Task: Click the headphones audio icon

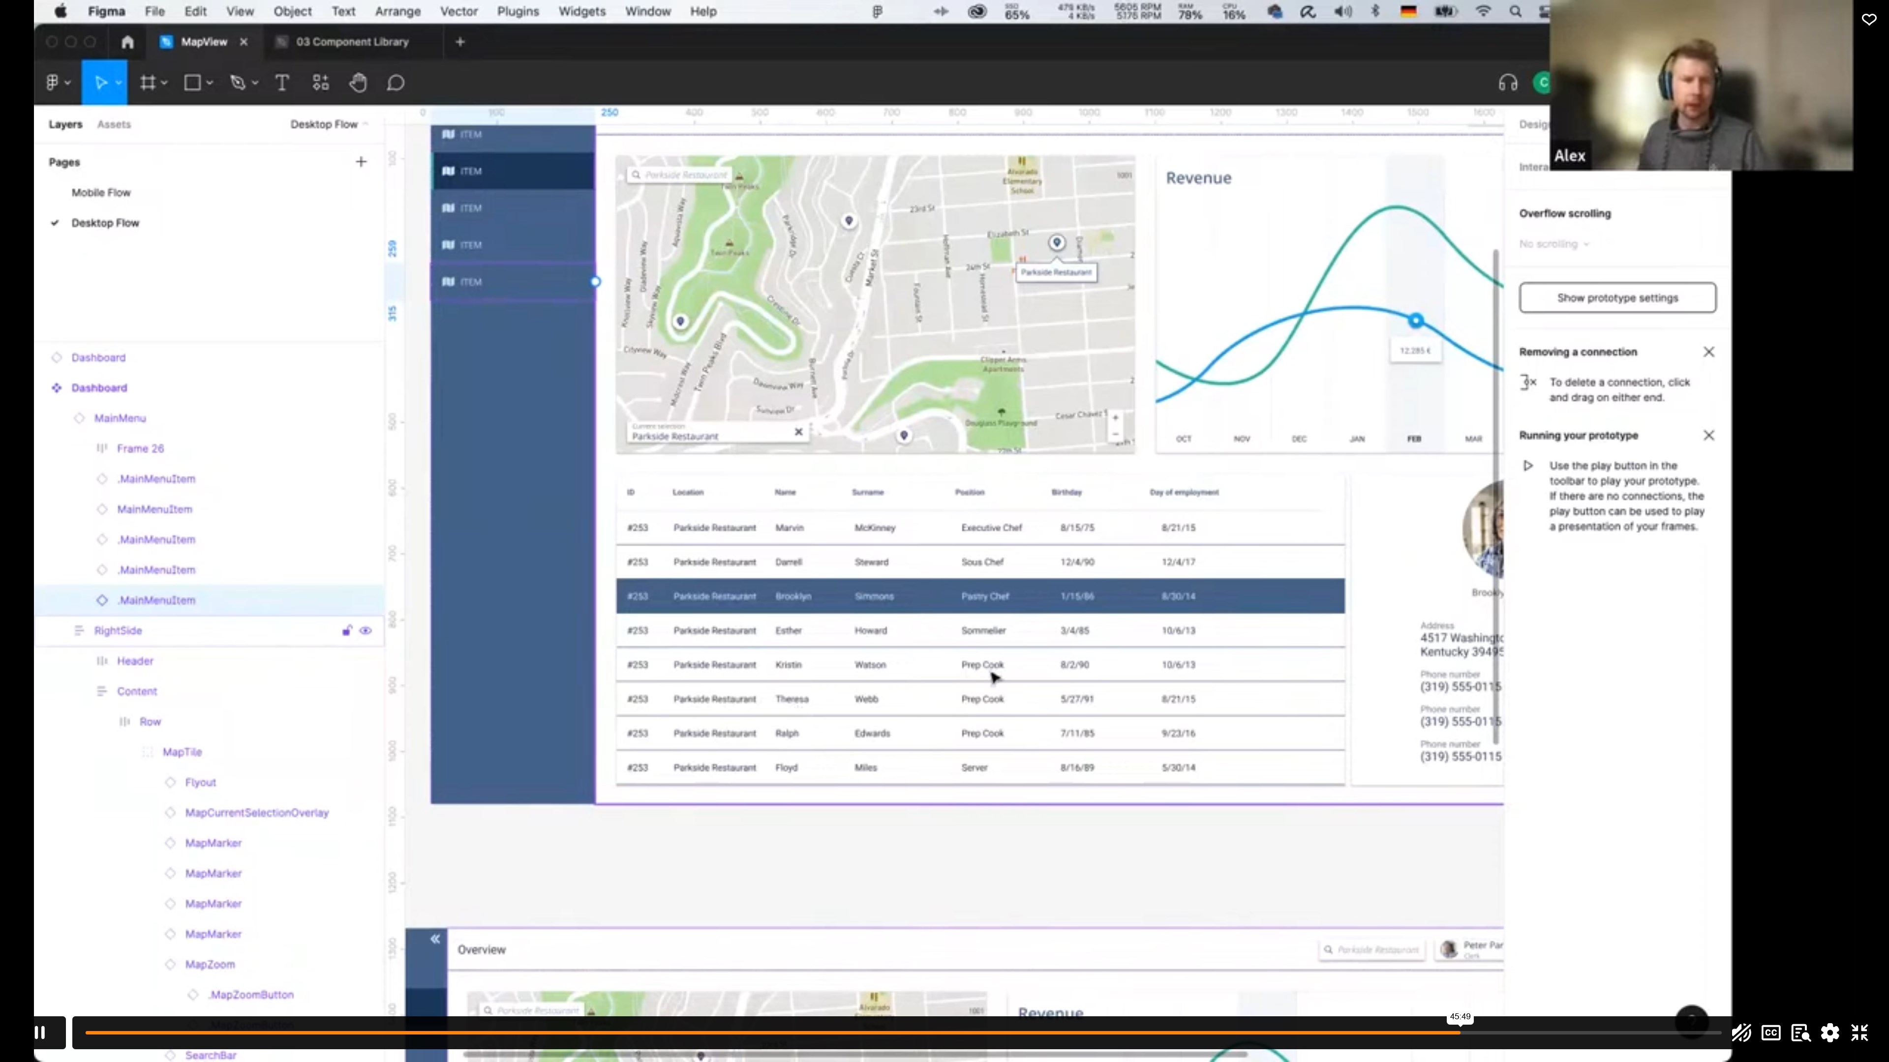Action: [x=1508, y=83]
